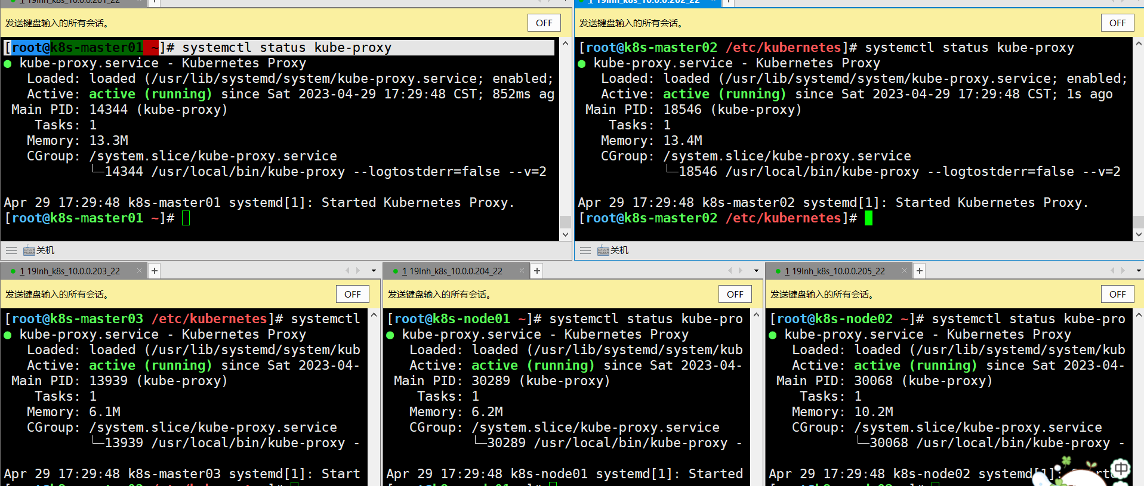Click the 关机 keyboard icon under the k8s-master02 pane
Image resolution: width=1144 pixels, height=486 pixels.
point(603,250)
